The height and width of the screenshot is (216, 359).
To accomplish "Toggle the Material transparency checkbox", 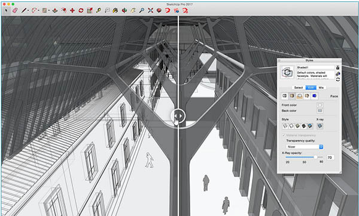I will (x=284, y=135).
